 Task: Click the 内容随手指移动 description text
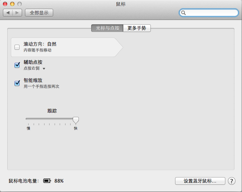coord(38,50)
